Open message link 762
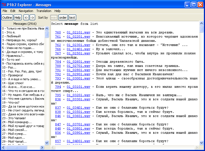The width and height of the screenshot is (205, 151). (x=58, y=45)
